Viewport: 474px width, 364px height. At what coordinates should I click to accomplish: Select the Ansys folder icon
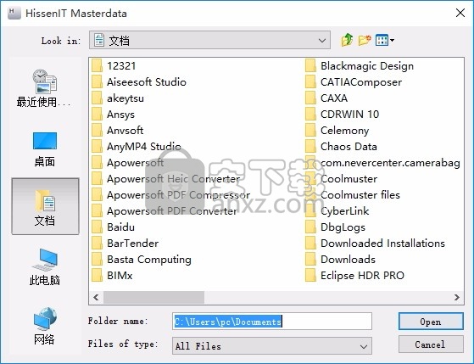point(97,114)
